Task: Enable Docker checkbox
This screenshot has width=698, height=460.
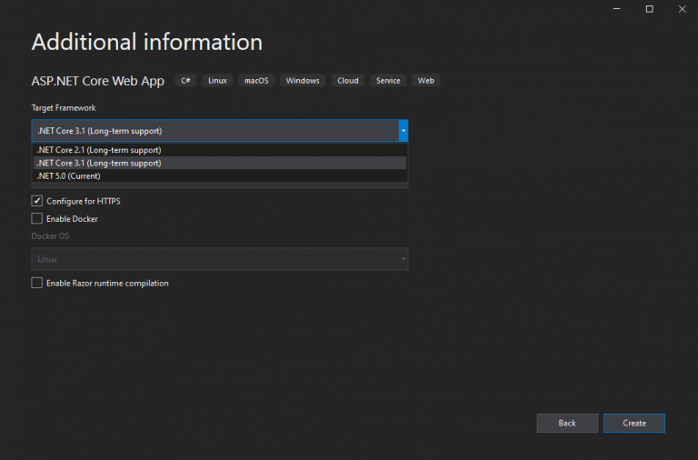Action: [37, 219]
